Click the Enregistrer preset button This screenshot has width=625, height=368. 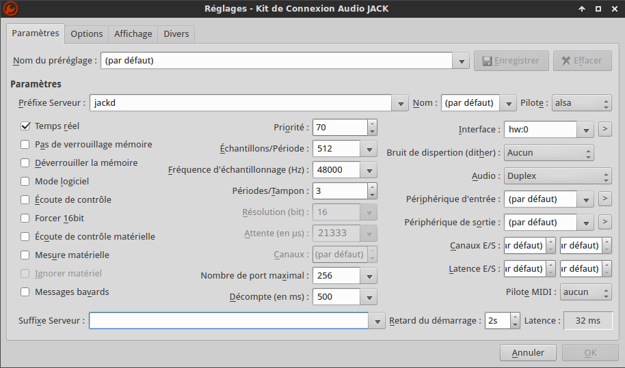pos(511,61)
